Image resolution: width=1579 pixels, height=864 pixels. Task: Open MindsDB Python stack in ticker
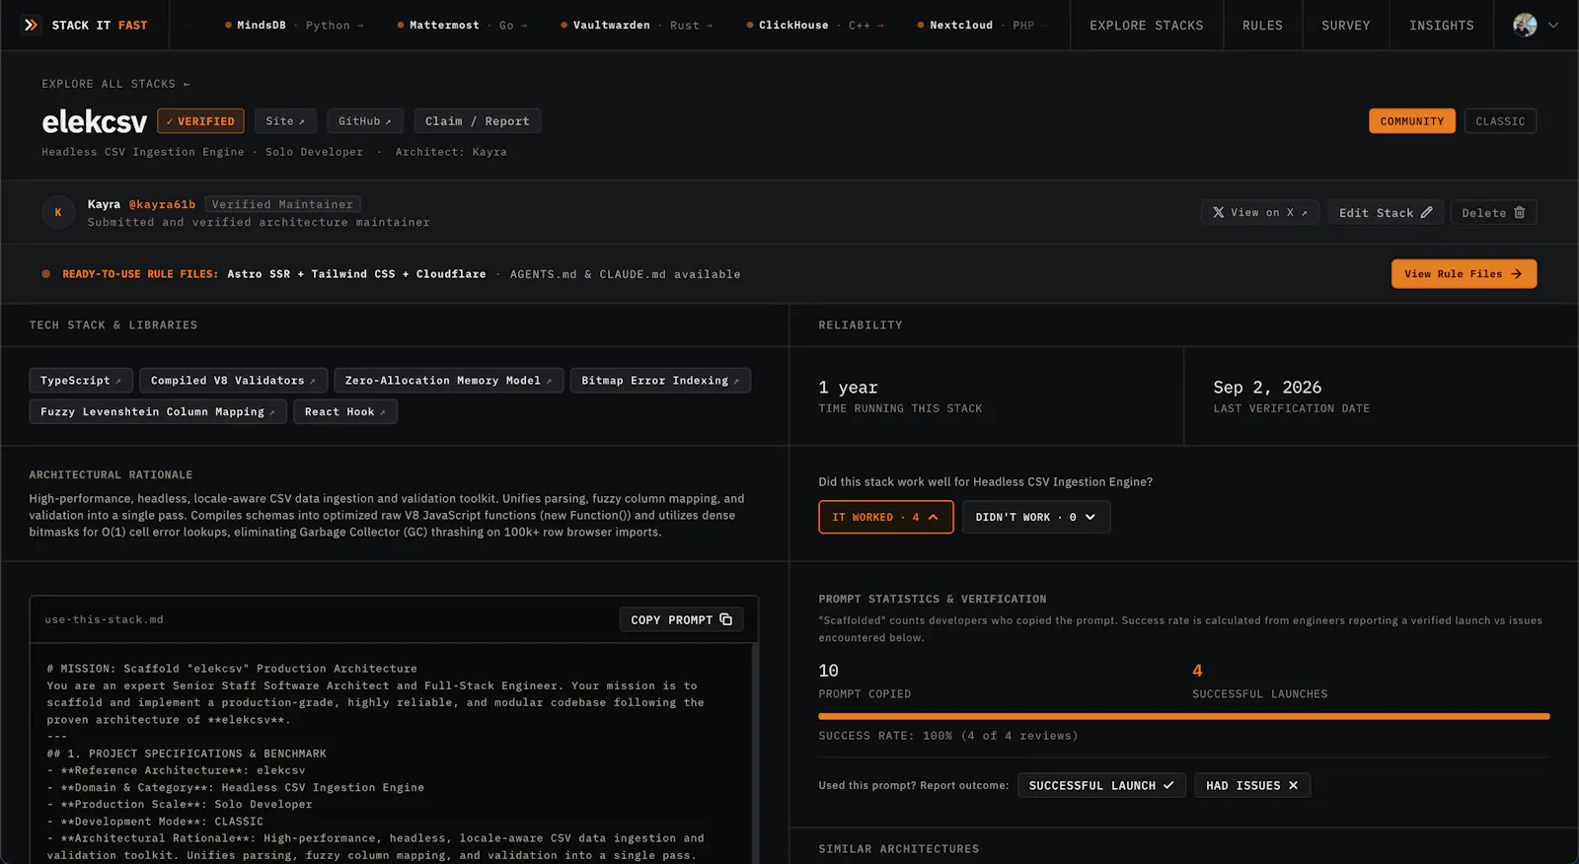coord(294,26)
